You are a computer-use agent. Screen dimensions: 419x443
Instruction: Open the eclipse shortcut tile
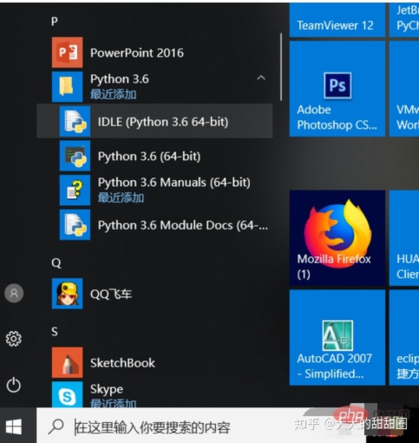404,338
